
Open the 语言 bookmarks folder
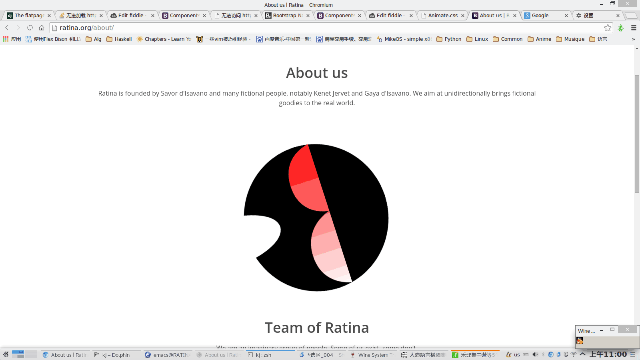598,39
